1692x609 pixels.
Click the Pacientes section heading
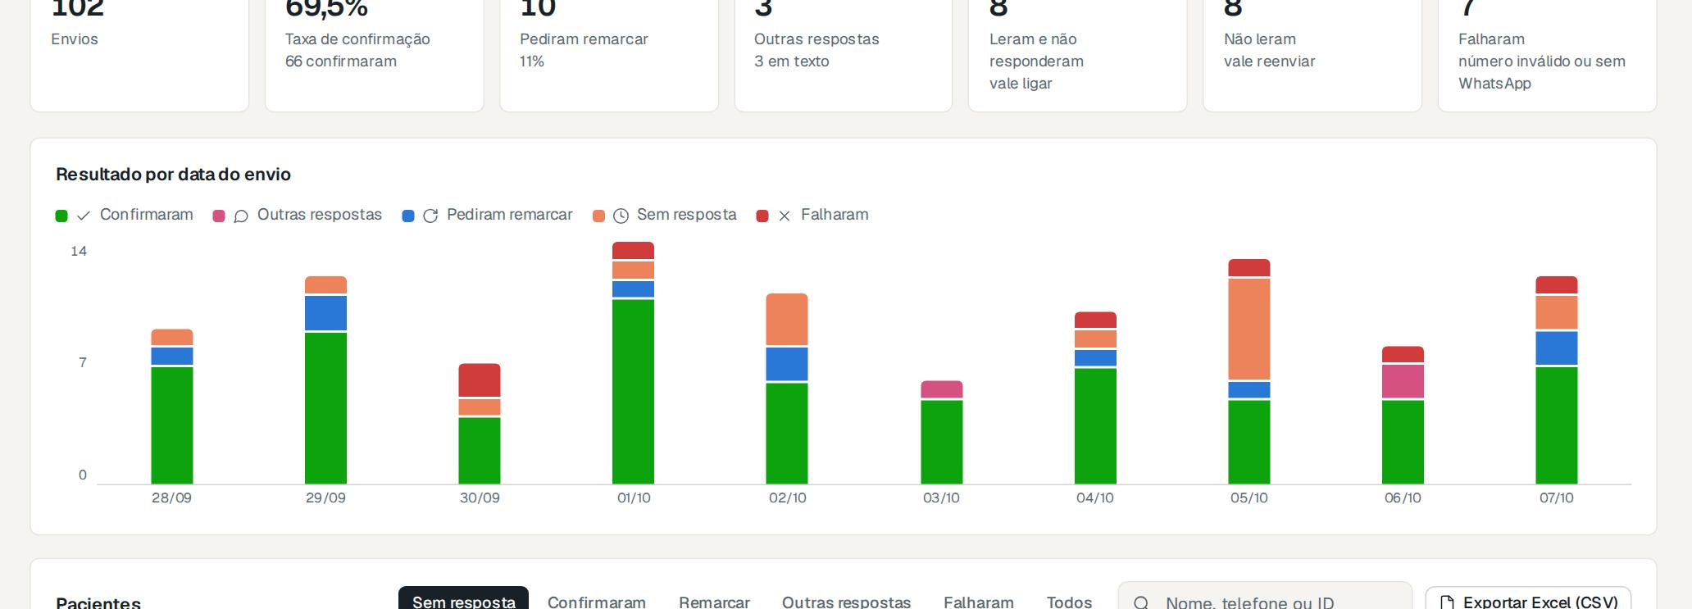pyautogui.click(x=98, y=602)
